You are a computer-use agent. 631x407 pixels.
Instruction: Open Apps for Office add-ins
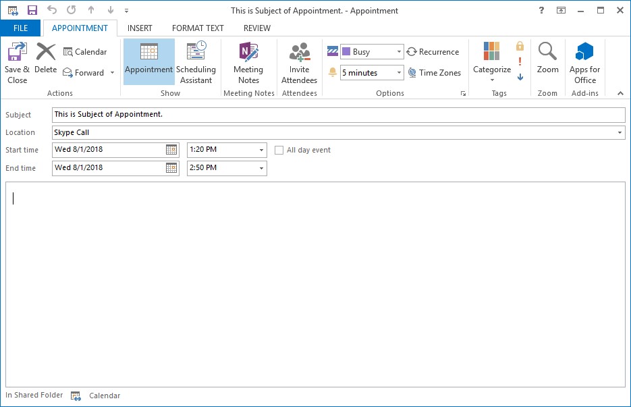point(584,54)
